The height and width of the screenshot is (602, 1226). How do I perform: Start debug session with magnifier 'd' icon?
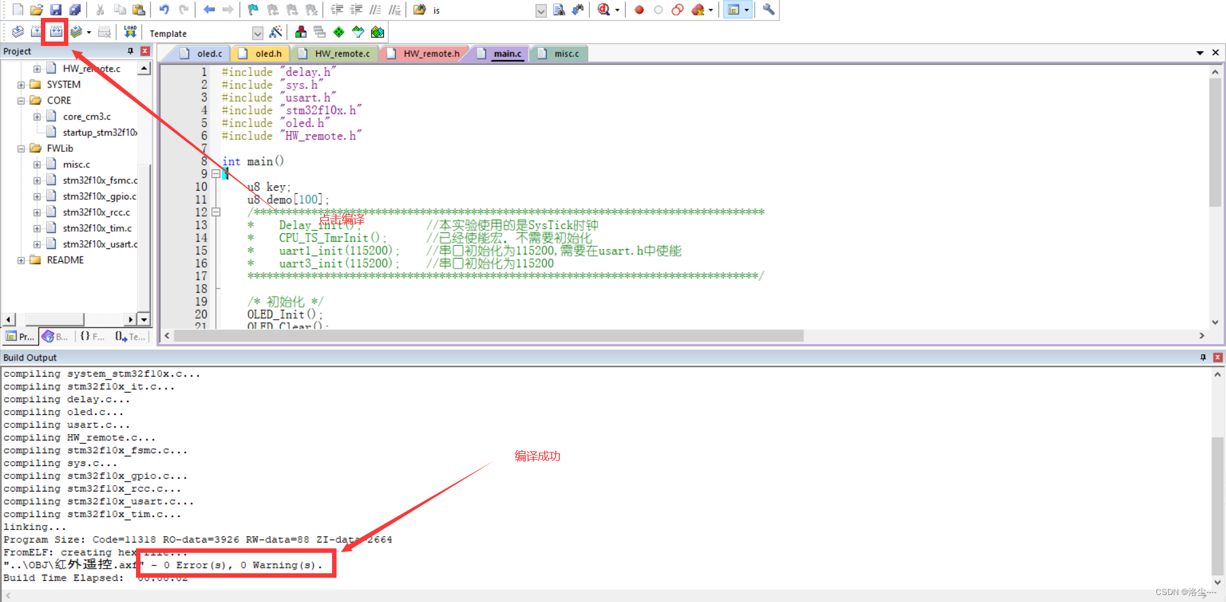tap(603, 10)
